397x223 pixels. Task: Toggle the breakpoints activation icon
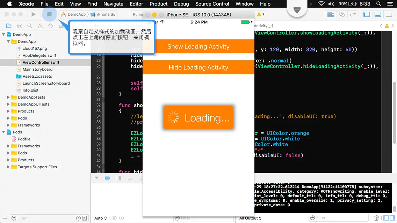(x=107, y=178)
